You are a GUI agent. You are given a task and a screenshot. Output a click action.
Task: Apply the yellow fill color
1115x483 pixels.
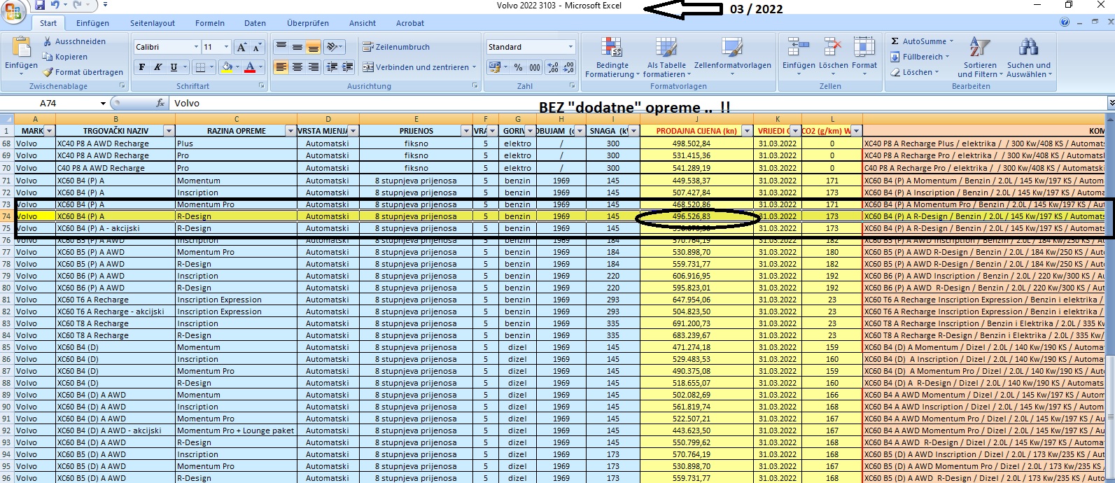pyautogui.click(x=227, y=67)
